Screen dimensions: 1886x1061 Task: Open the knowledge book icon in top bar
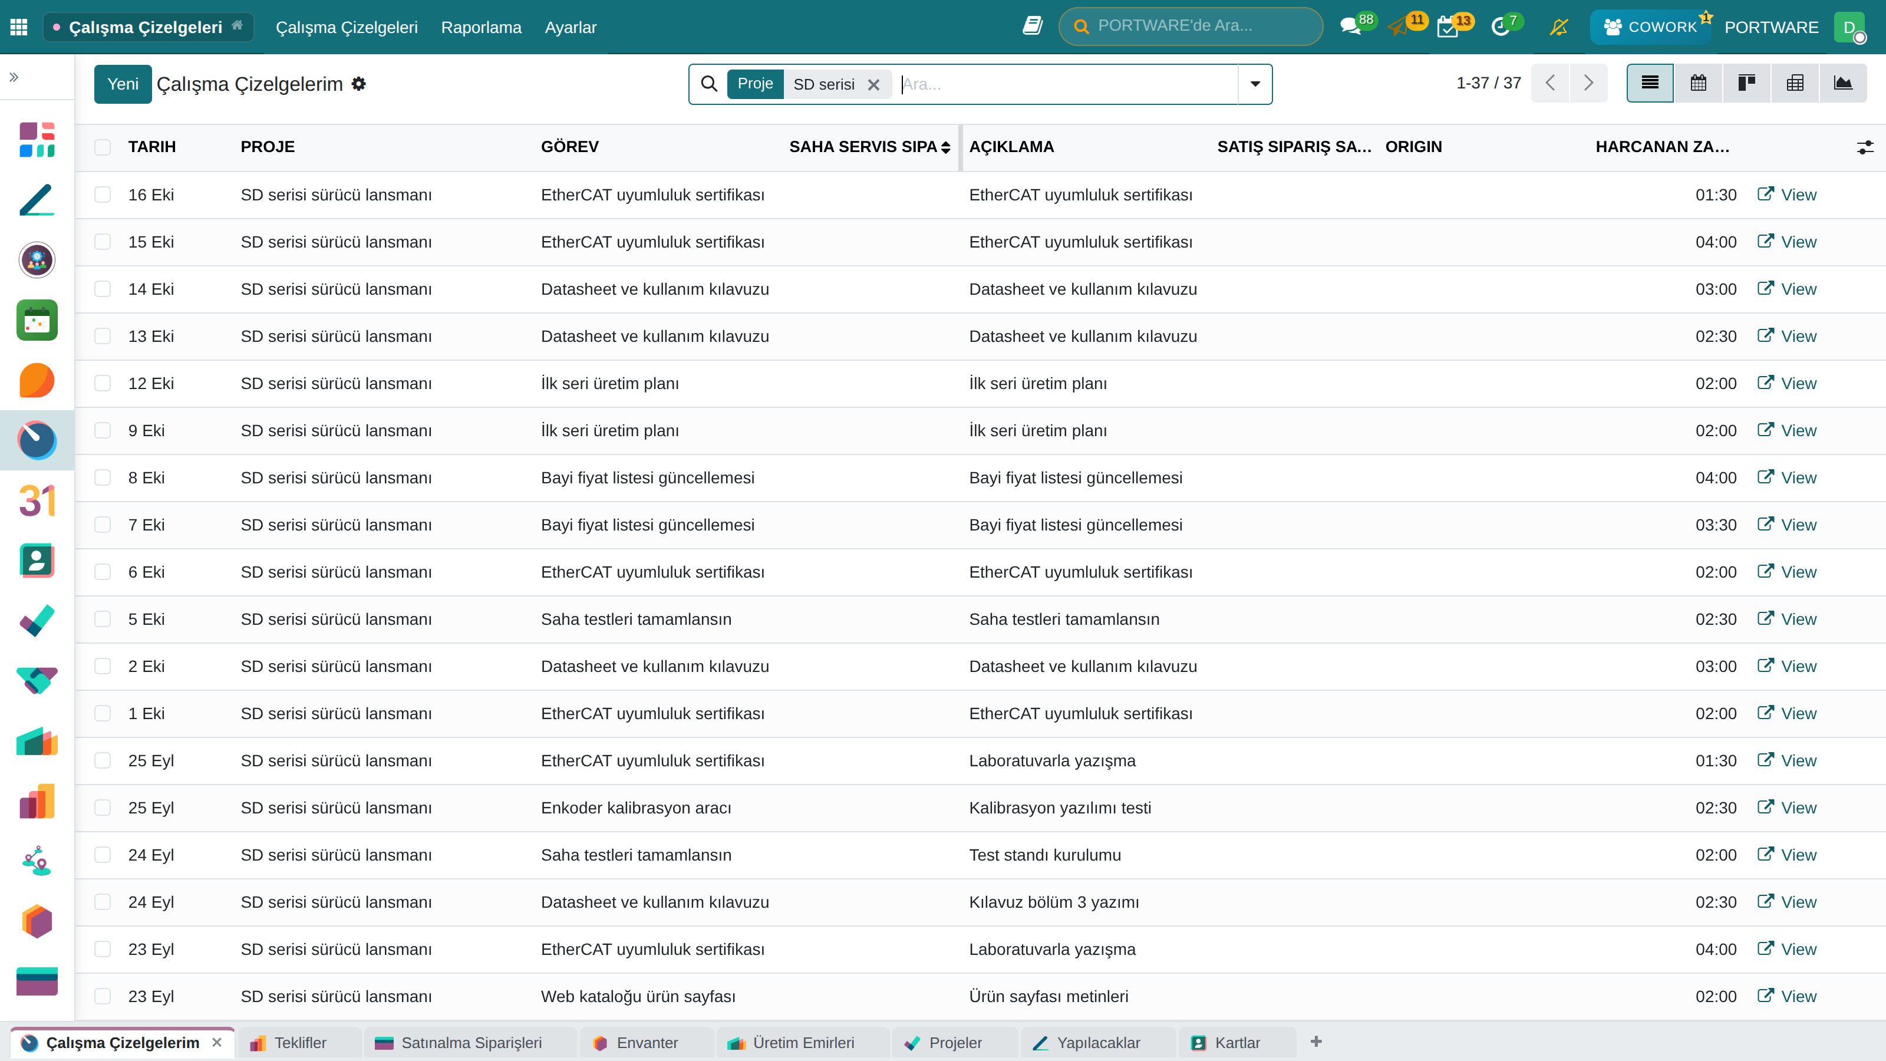tap(1033, 27)
